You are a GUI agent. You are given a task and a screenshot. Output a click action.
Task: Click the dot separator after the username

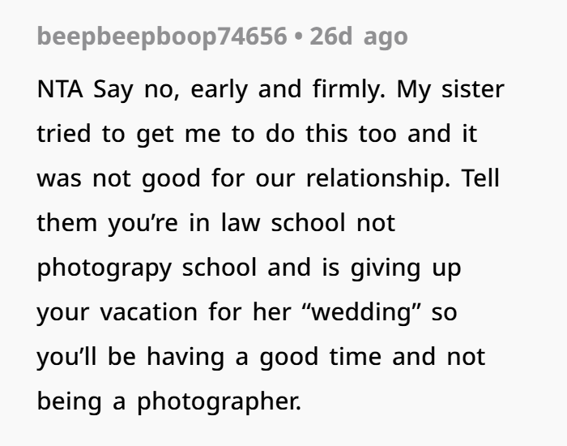tap(298, 37)
